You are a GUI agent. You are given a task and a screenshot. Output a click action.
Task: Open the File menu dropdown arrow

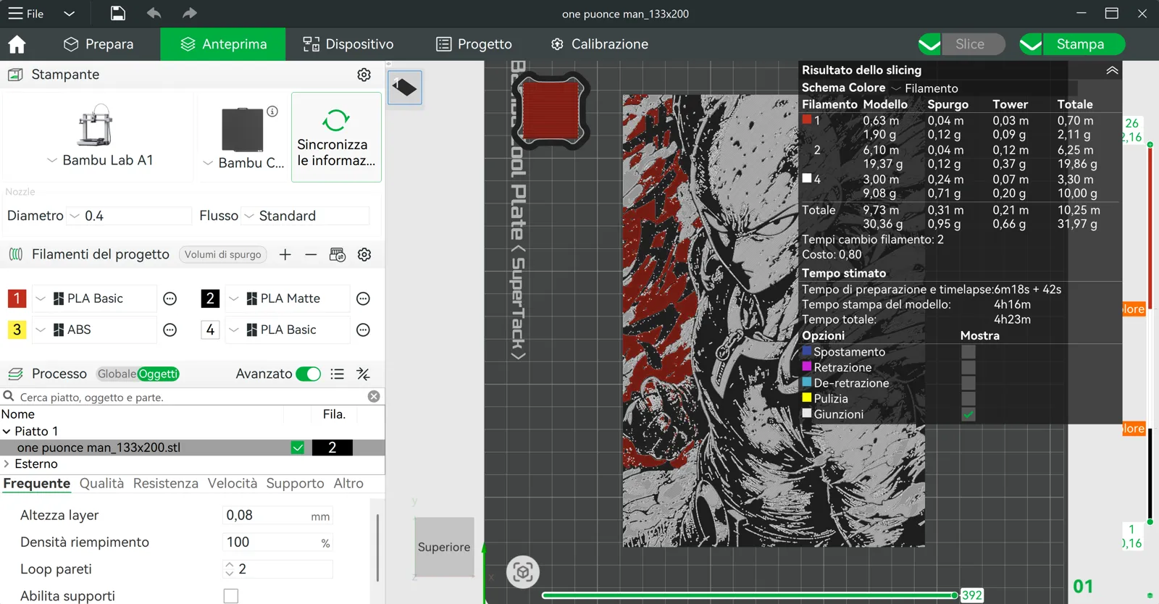pyautogui.click(x=69, y=13)
